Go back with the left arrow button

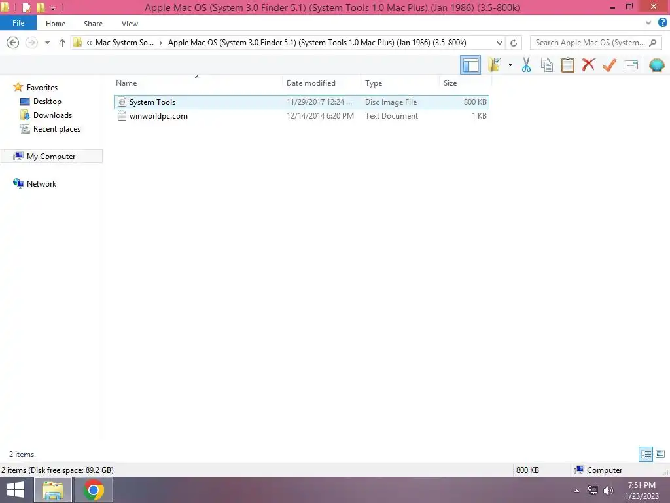(13, 43)
